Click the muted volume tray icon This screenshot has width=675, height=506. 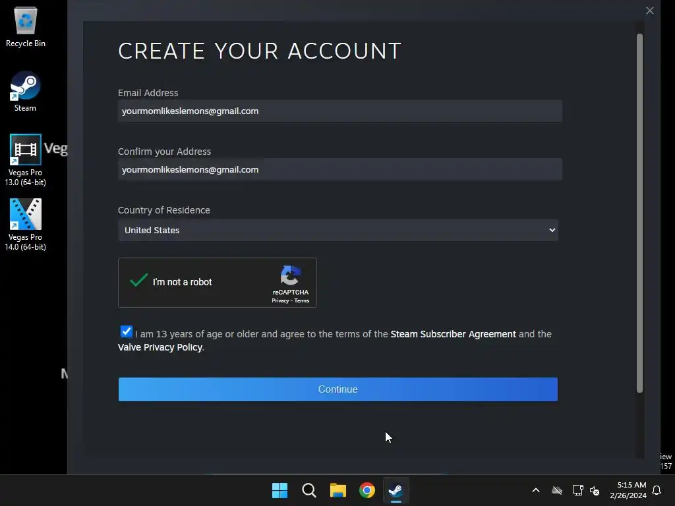[595, 490]
